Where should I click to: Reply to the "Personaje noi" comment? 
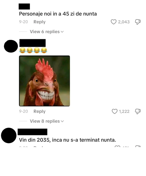40,22
